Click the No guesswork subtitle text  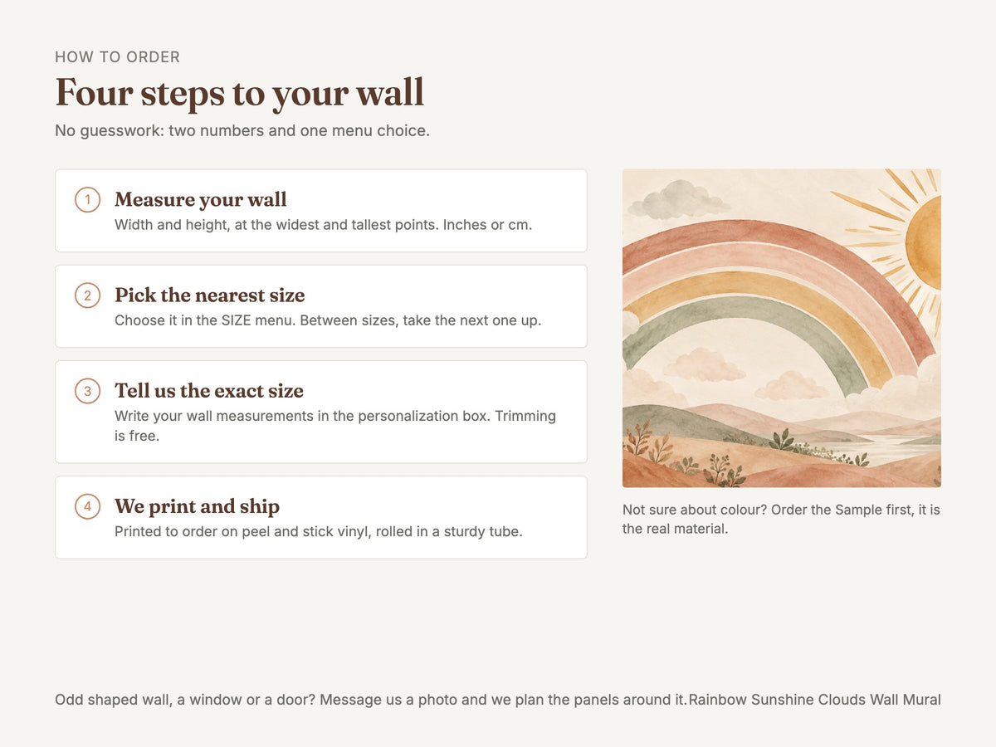pos(242,130)
